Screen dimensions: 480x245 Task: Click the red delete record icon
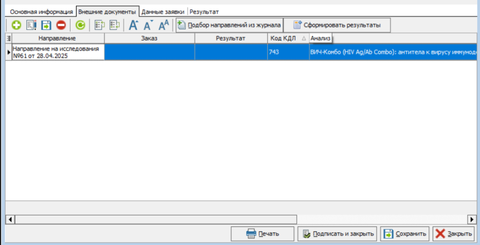coord(61,25)
